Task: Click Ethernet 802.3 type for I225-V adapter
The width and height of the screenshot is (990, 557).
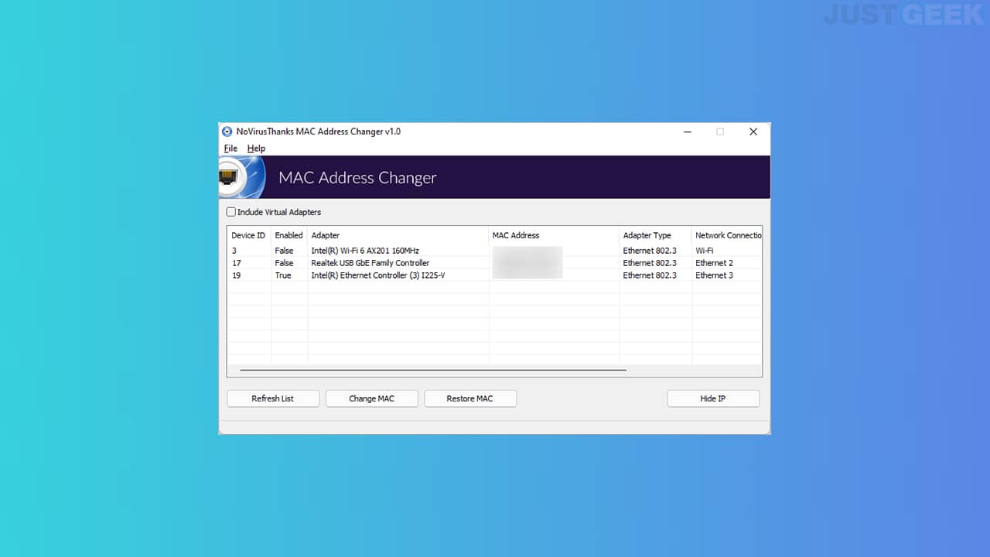Action: [650, 275]
